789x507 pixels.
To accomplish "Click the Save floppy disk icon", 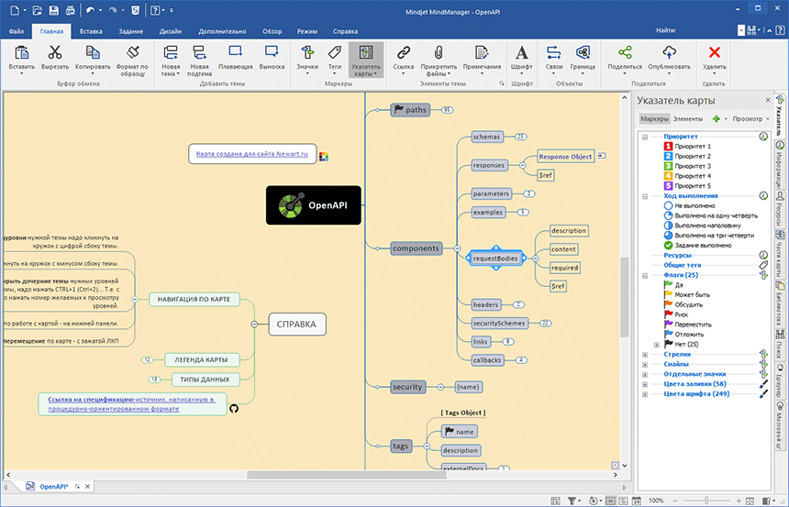I will tap(53, 10).
